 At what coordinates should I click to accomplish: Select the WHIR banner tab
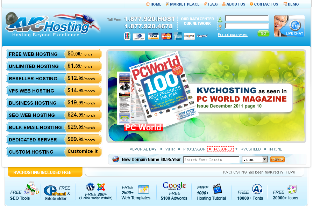170,149
